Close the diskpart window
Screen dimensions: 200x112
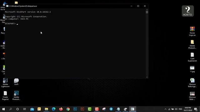click(x=145, y=6)
